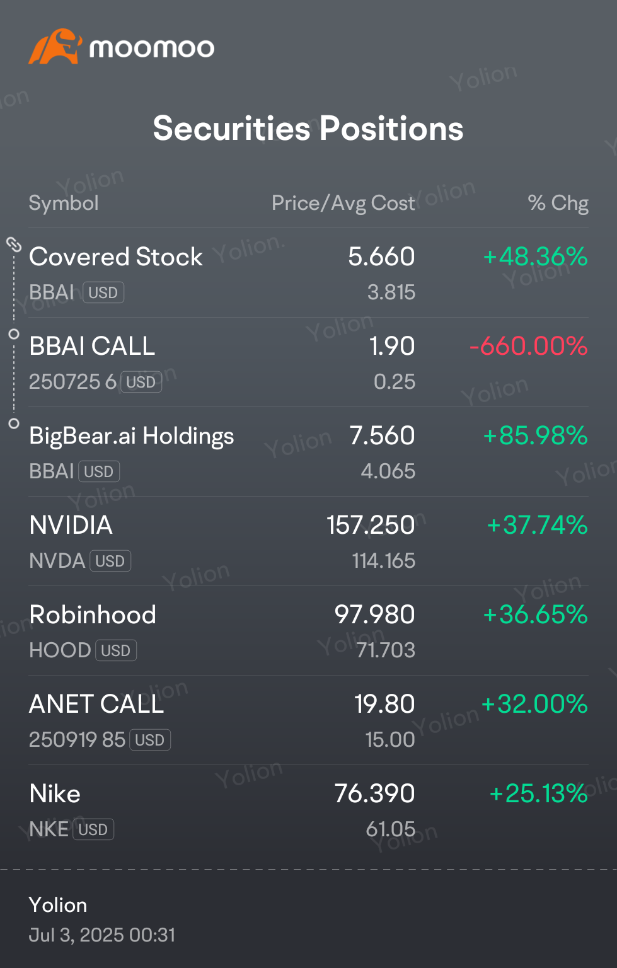Click the USD badge next to HOOD

pos(116,650)
